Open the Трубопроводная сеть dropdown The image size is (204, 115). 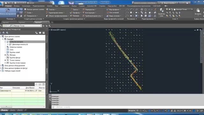tap(92, 16)
